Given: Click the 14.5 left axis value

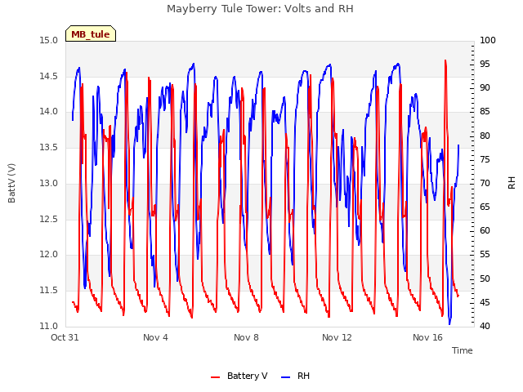Looking at the screenshot, I should point(48,76).
